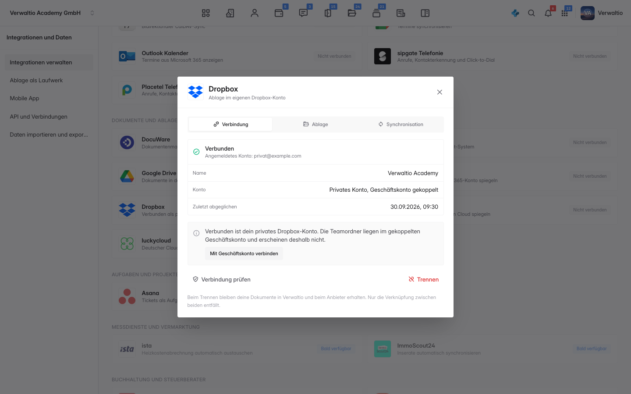Click account text privat@example.com

click(x=277, y=156)
